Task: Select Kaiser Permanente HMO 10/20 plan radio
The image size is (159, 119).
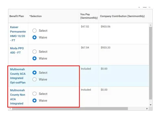Action: [34, 30]
